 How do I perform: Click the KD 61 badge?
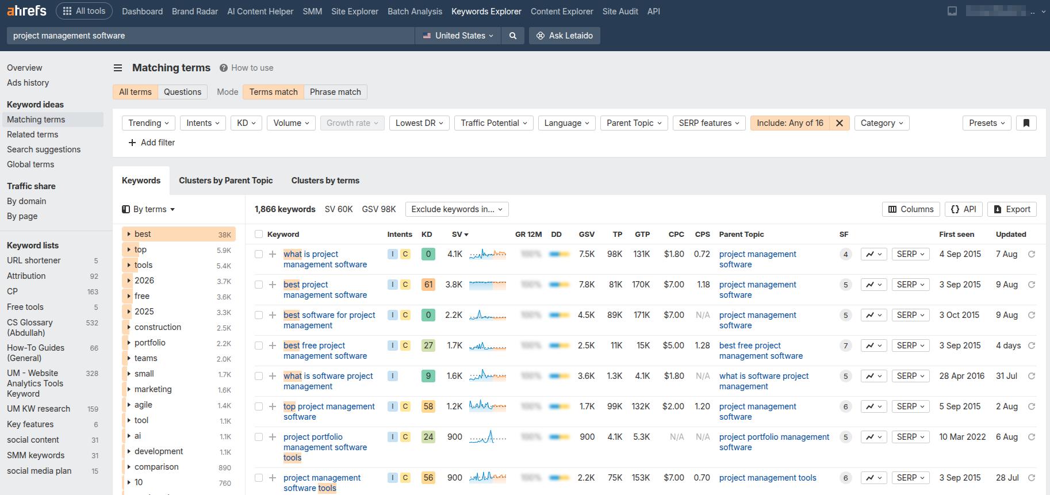coord(428,285)
